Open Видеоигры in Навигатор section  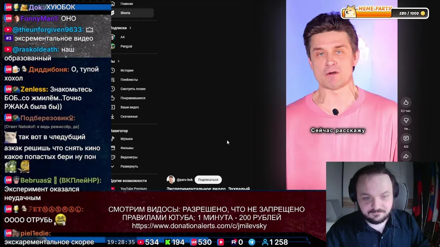click(x=129, y=157)
